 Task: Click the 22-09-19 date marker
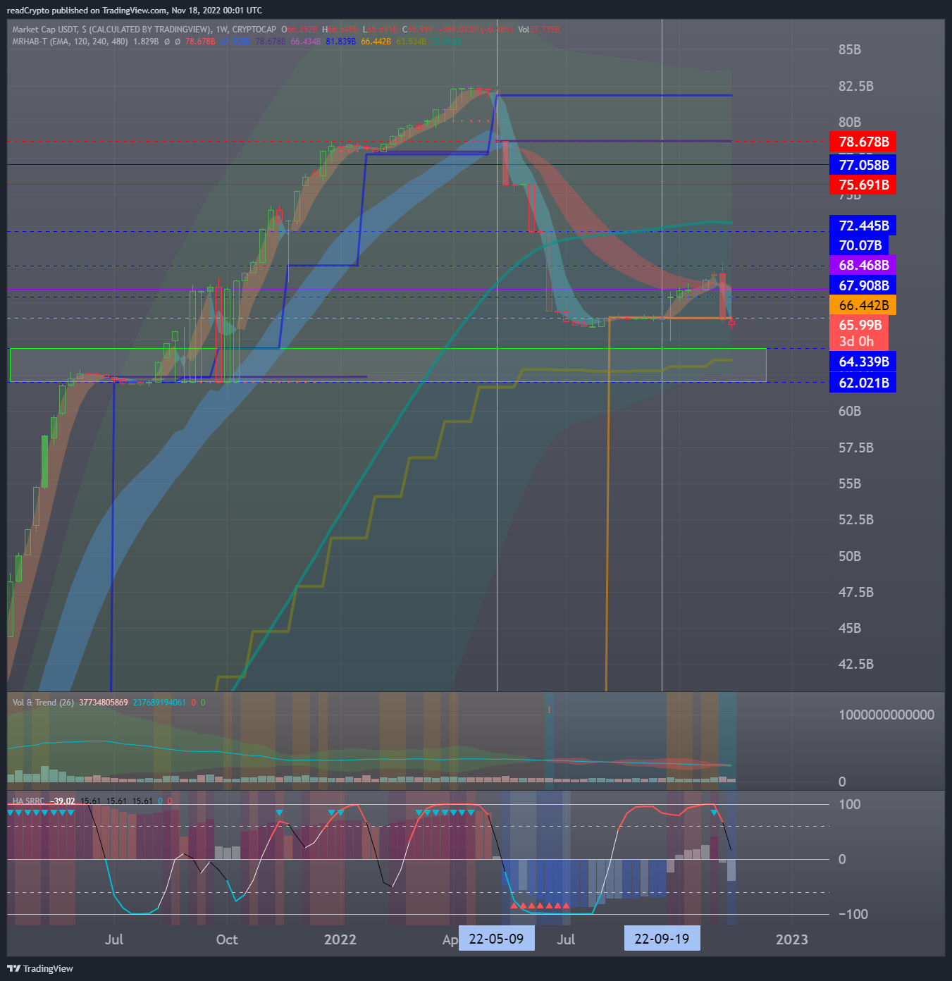point(662,939)
